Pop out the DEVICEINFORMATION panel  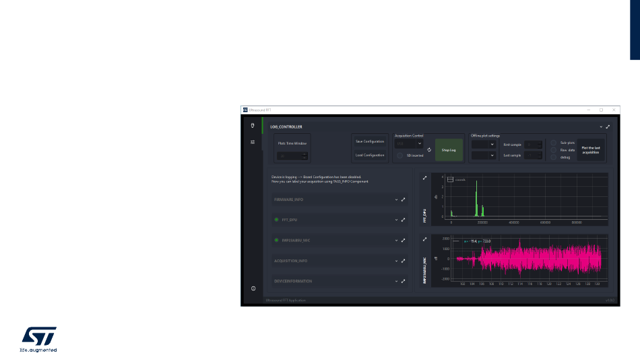click(403, 281)
